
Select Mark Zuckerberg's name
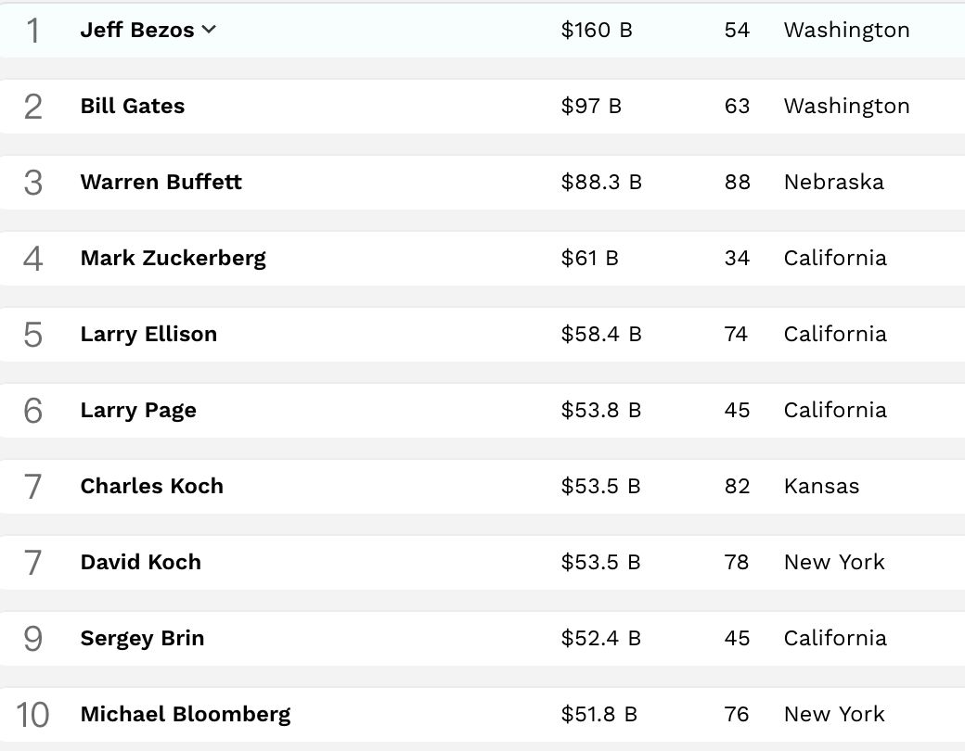[173, 258]
